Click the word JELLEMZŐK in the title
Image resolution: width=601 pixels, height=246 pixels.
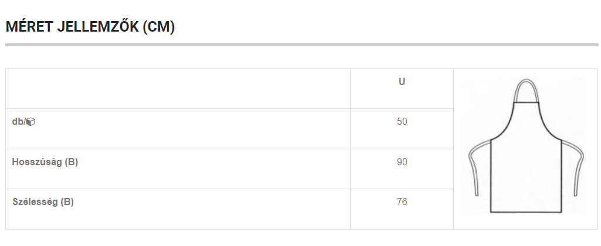coord(98,27)
